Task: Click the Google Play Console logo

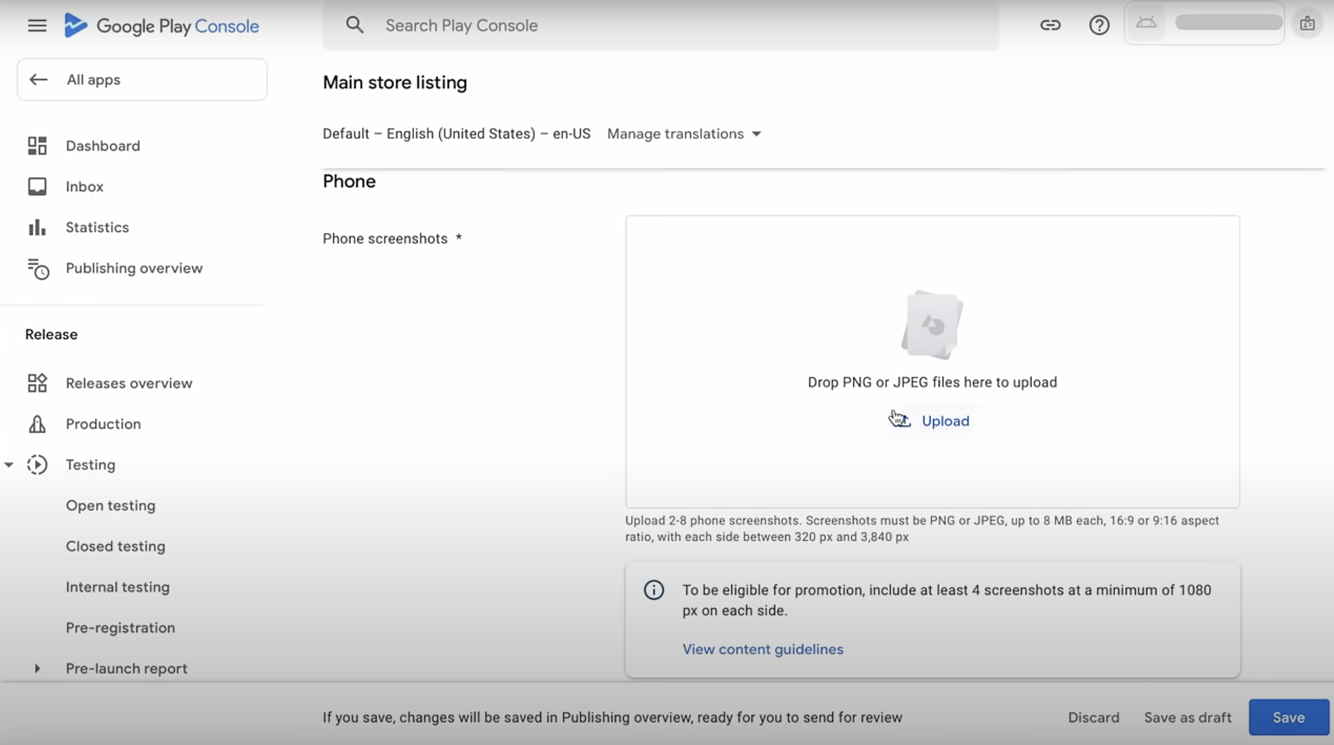Action: pyautogui.click(x=161, y=26)
